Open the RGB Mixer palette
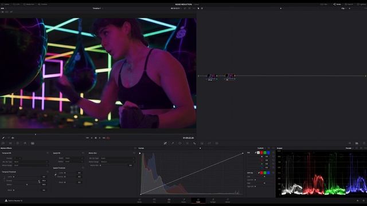 pos(25,143)
